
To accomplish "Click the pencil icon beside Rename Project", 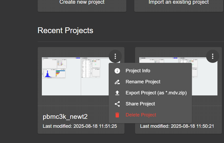I will pos(117,82).
